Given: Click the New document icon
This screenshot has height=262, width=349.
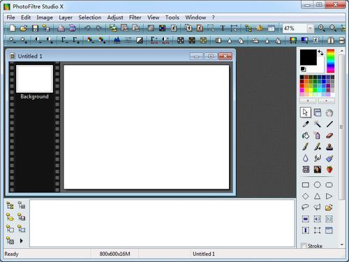Looking at the screenshot, I should [x=13, y=29].
